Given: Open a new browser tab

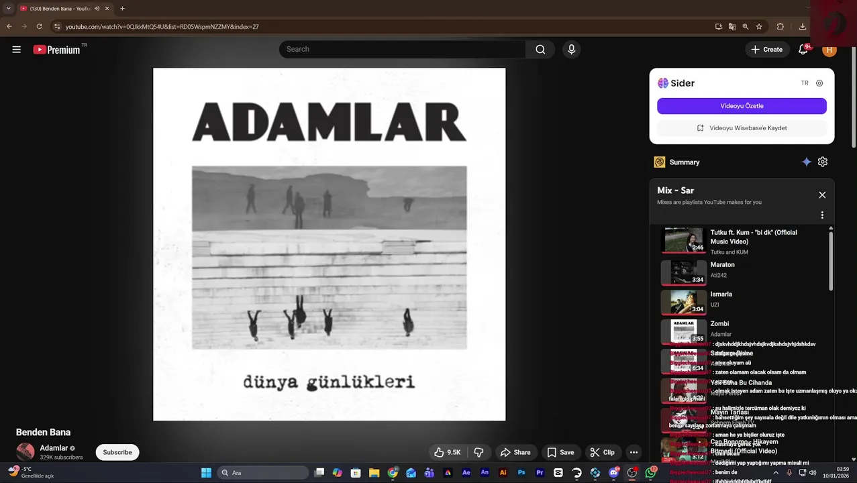Looking at the screenshot, I should click(x=122, y=9).
